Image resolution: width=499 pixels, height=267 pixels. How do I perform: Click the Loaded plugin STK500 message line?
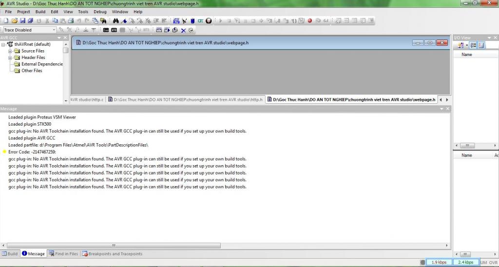[30, 124]
